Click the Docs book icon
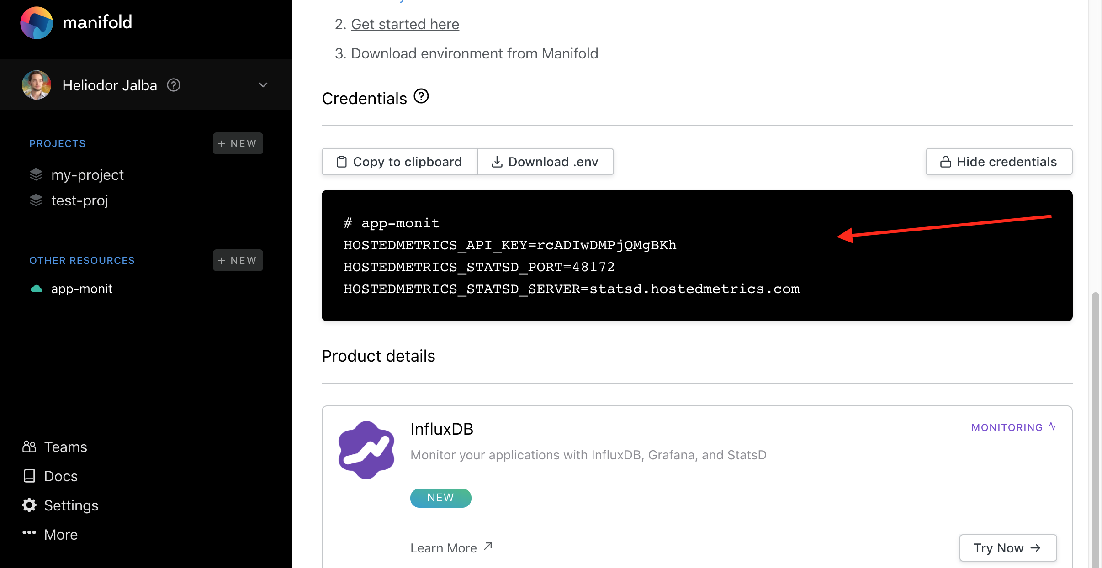The image size is (1102, 568). pyautogui.click(x=29, y=476)
